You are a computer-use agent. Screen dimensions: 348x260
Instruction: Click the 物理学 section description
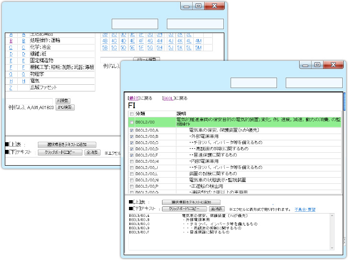click(37, 74)
